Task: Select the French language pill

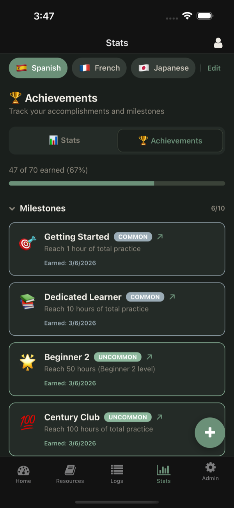Action: (99, 68)
